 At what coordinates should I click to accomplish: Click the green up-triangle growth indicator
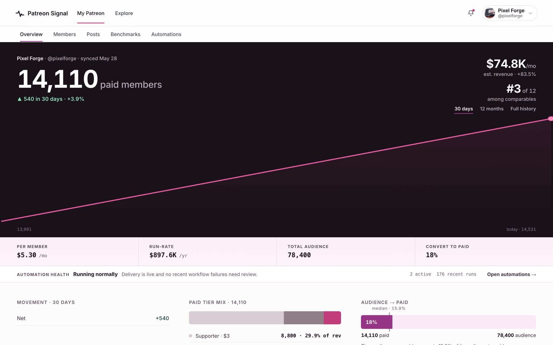[x=20, y=99]
